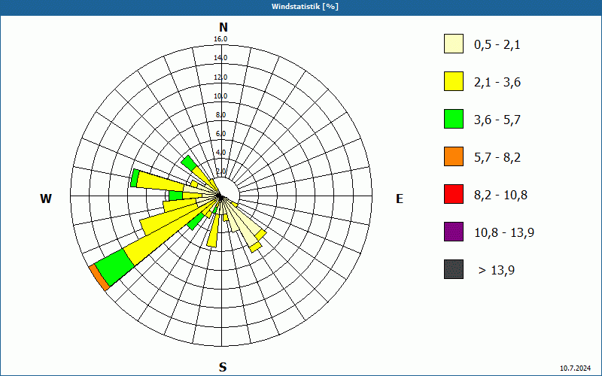
Task: Click the 4,0 radial axis value
Action: (220, 153)
